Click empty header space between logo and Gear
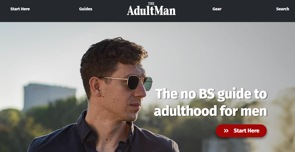295x152 pixels. pyautogui.click(x=194, y=9)
